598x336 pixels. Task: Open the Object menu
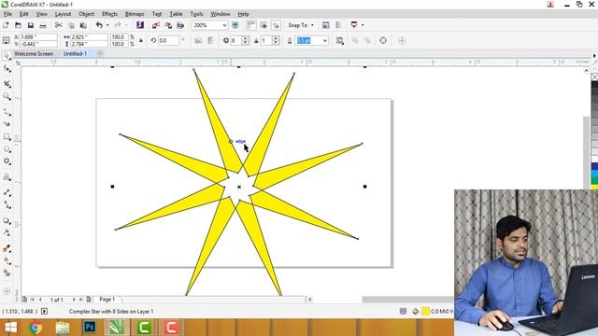click(x=87, y=14)
